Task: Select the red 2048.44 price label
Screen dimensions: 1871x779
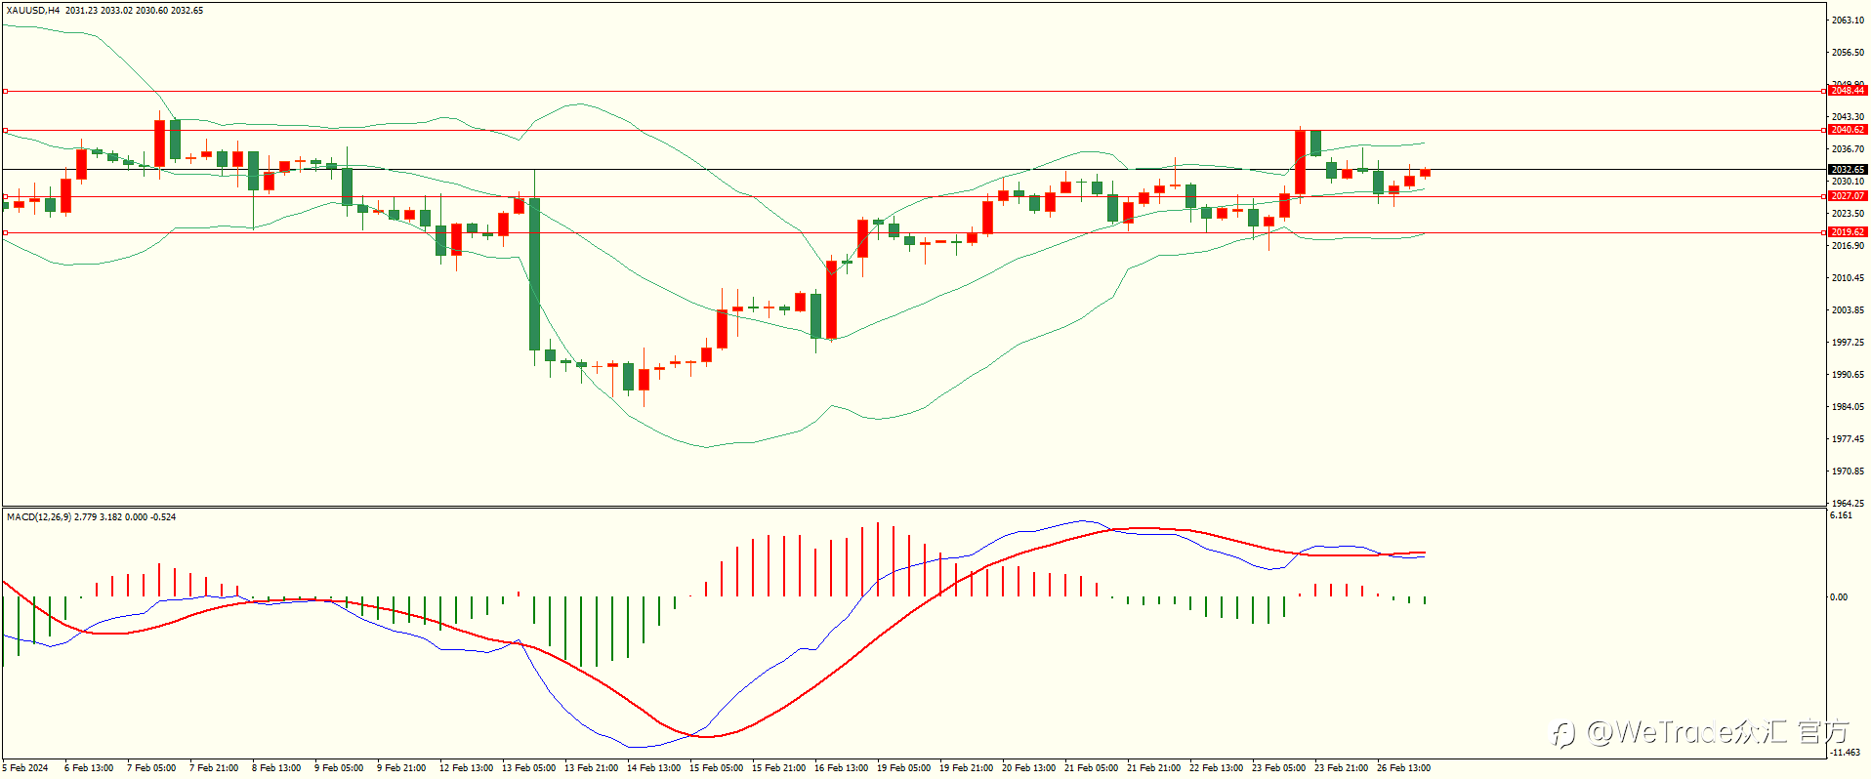Action: point(1848,91)
